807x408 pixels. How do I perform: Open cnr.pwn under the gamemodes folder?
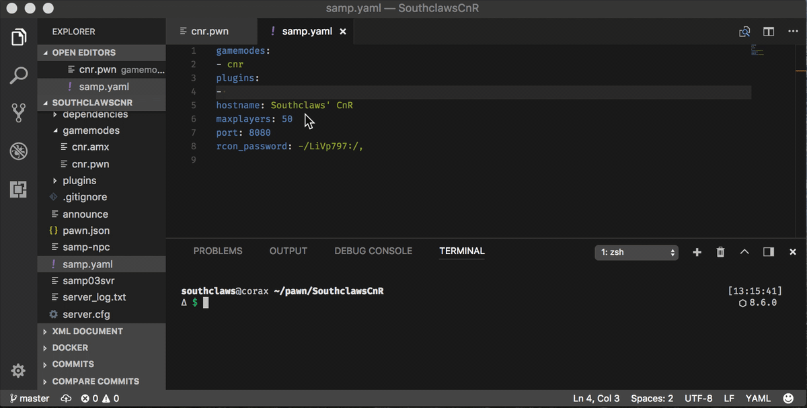click(102, 164)
